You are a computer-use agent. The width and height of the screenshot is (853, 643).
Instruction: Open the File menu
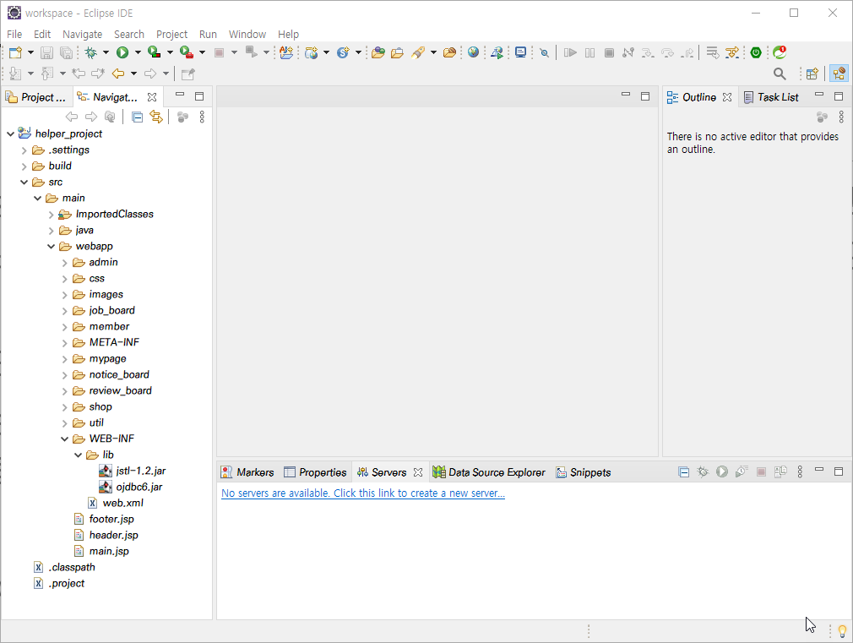tap(14, 35)
